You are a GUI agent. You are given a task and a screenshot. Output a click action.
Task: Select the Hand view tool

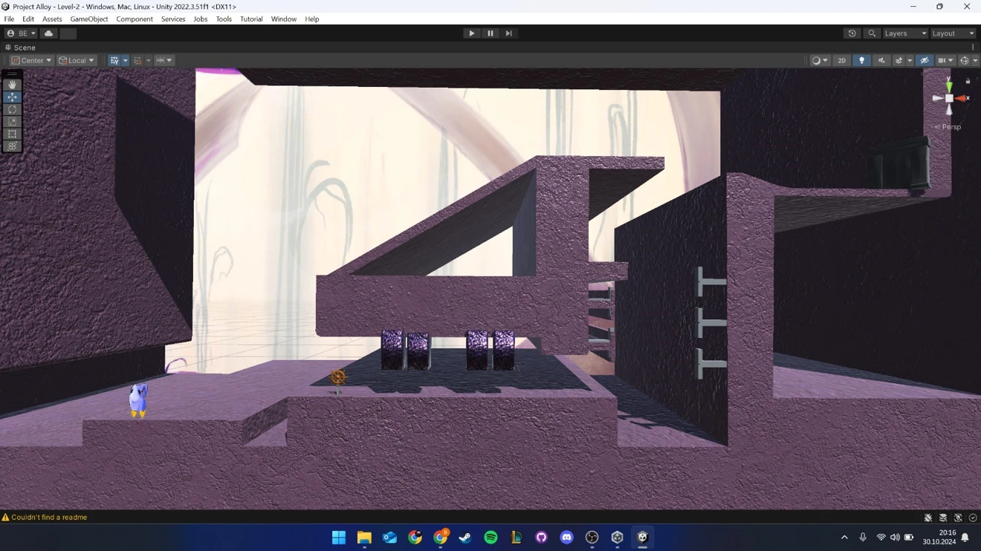[x=12, y=85]
